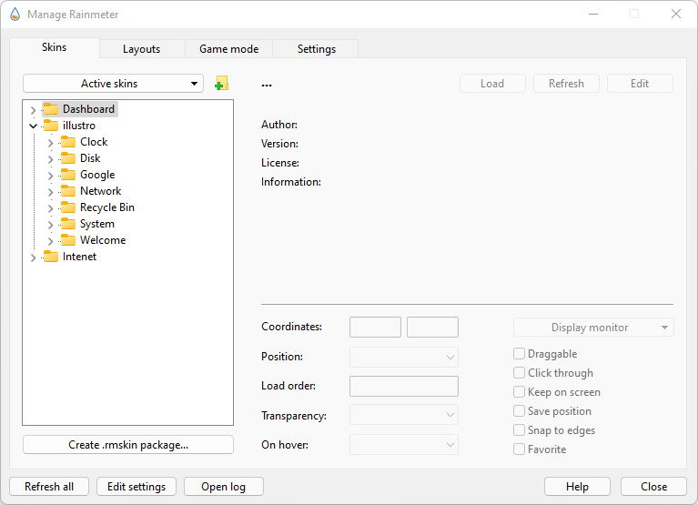The image size is (698, 505).
Task: Click the first Coordinates input field
Action: point(375,327)
